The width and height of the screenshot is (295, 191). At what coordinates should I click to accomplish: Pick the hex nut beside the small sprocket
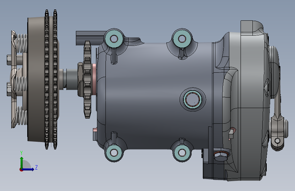pos(80,80)
